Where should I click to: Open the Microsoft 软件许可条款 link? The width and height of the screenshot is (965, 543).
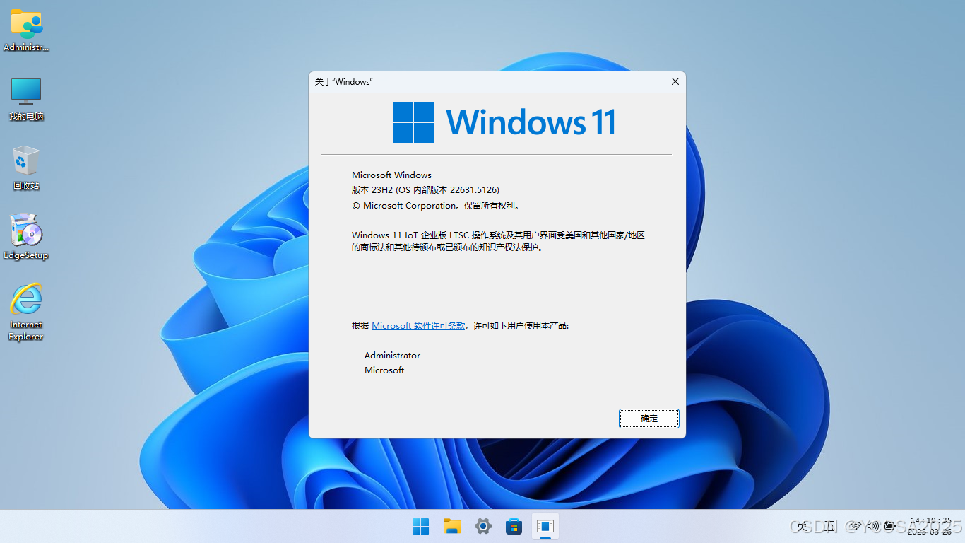418,326
